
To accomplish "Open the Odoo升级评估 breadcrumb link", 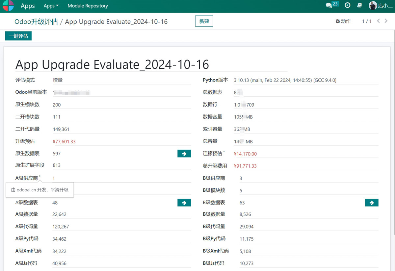I will [36, 22].
